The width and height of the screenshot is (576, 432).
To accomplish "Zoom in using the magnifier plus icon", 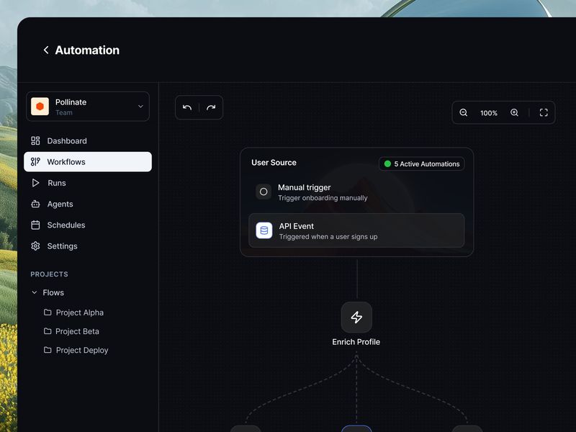I will coord(514,113).
